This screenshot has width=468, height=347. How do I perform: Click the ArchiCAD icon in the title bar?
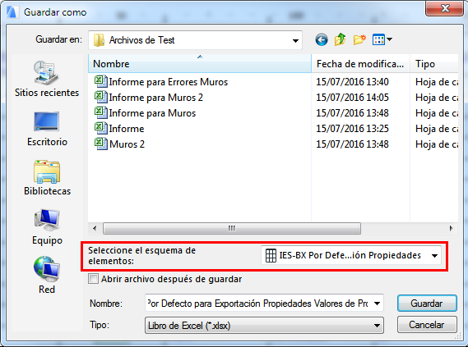[12, 12]
